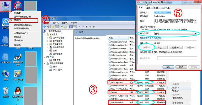Click the 360云盘 desktop icon
The height and width of the screenshot is (105, 202).
(6, 24)
